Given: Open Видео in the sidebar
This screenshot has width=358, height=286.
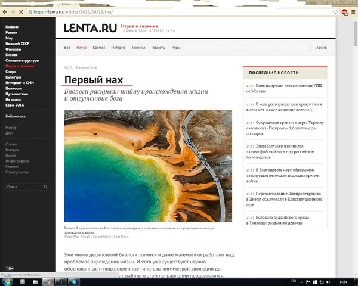Looking at the screenshot, I should pos(11,156).
